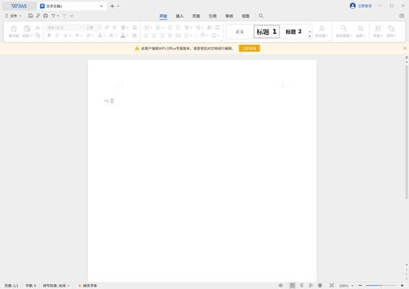The image size is (409, 289).
Task: Click the zoom slider in status bar
Action: [x=381, y=285]
